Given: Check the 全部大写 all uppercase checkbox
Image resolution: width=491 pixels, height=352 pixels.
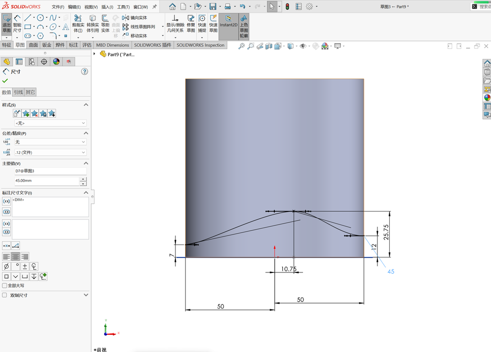Looking at the screenshot, I should 4,286.
